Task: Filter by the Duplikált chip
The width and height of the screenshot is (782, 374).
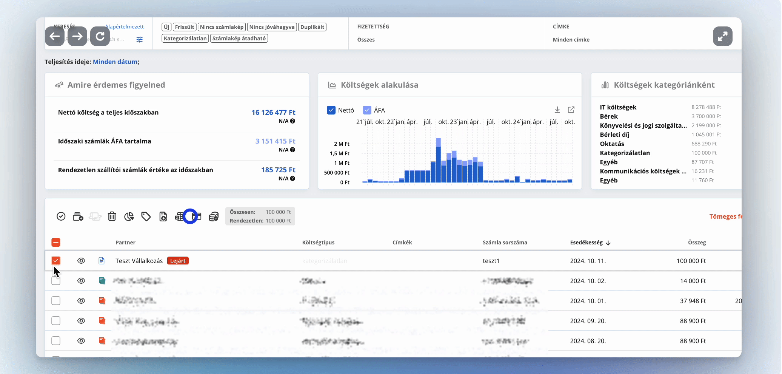Action: tap(312, 27)
